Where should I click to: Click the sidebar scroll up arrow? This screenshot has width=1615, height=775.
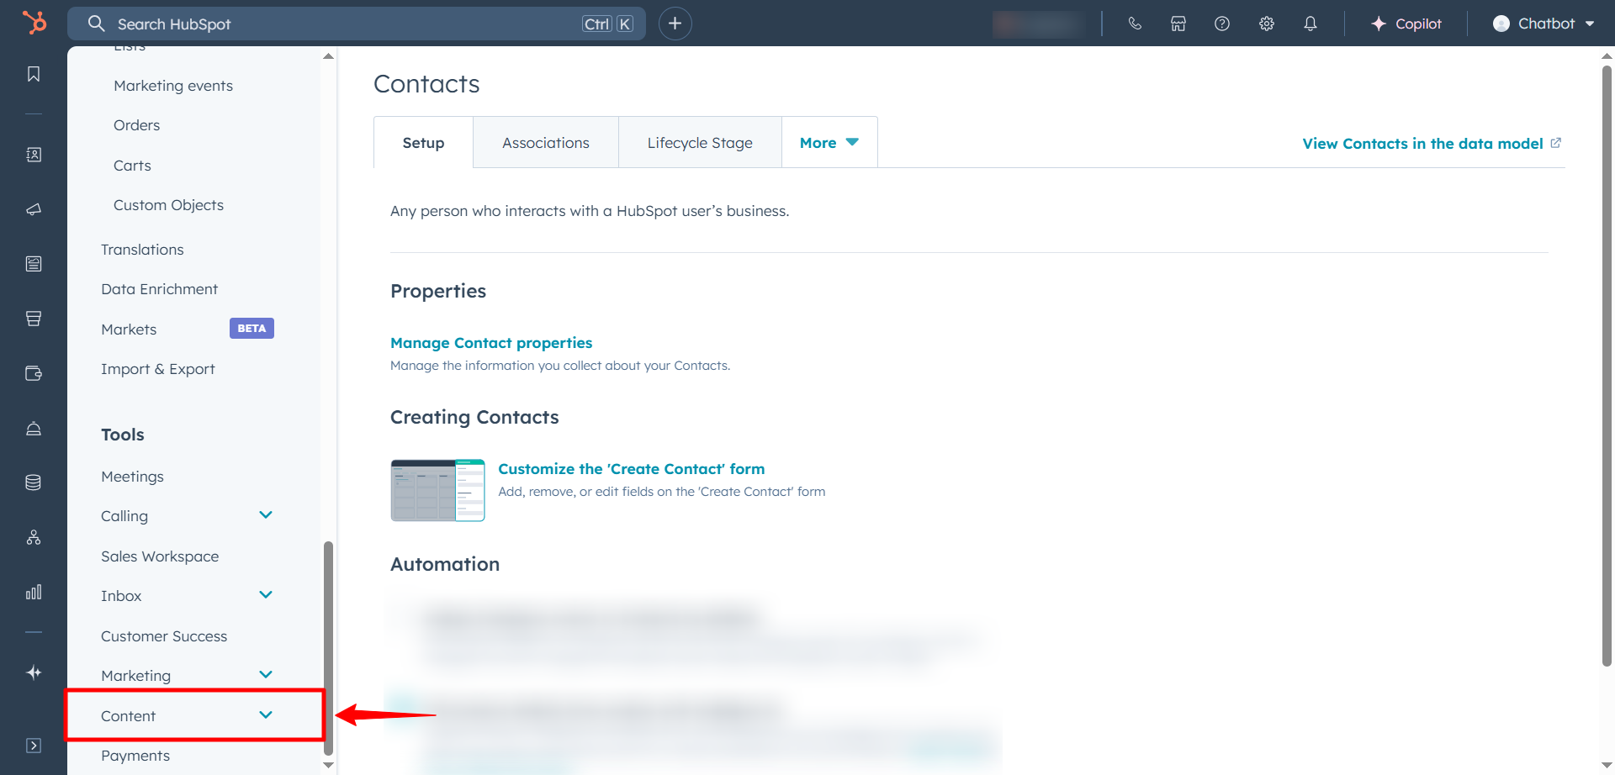(328, 56)
